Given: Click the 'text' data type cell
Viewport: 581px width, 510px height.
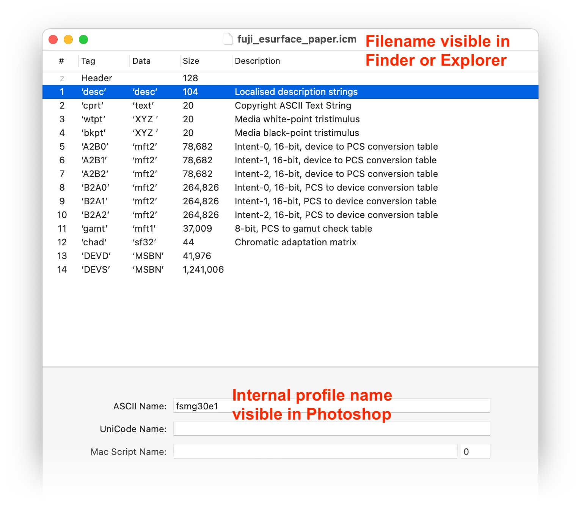Looking at the screenshot, I should tap(143, 106).
